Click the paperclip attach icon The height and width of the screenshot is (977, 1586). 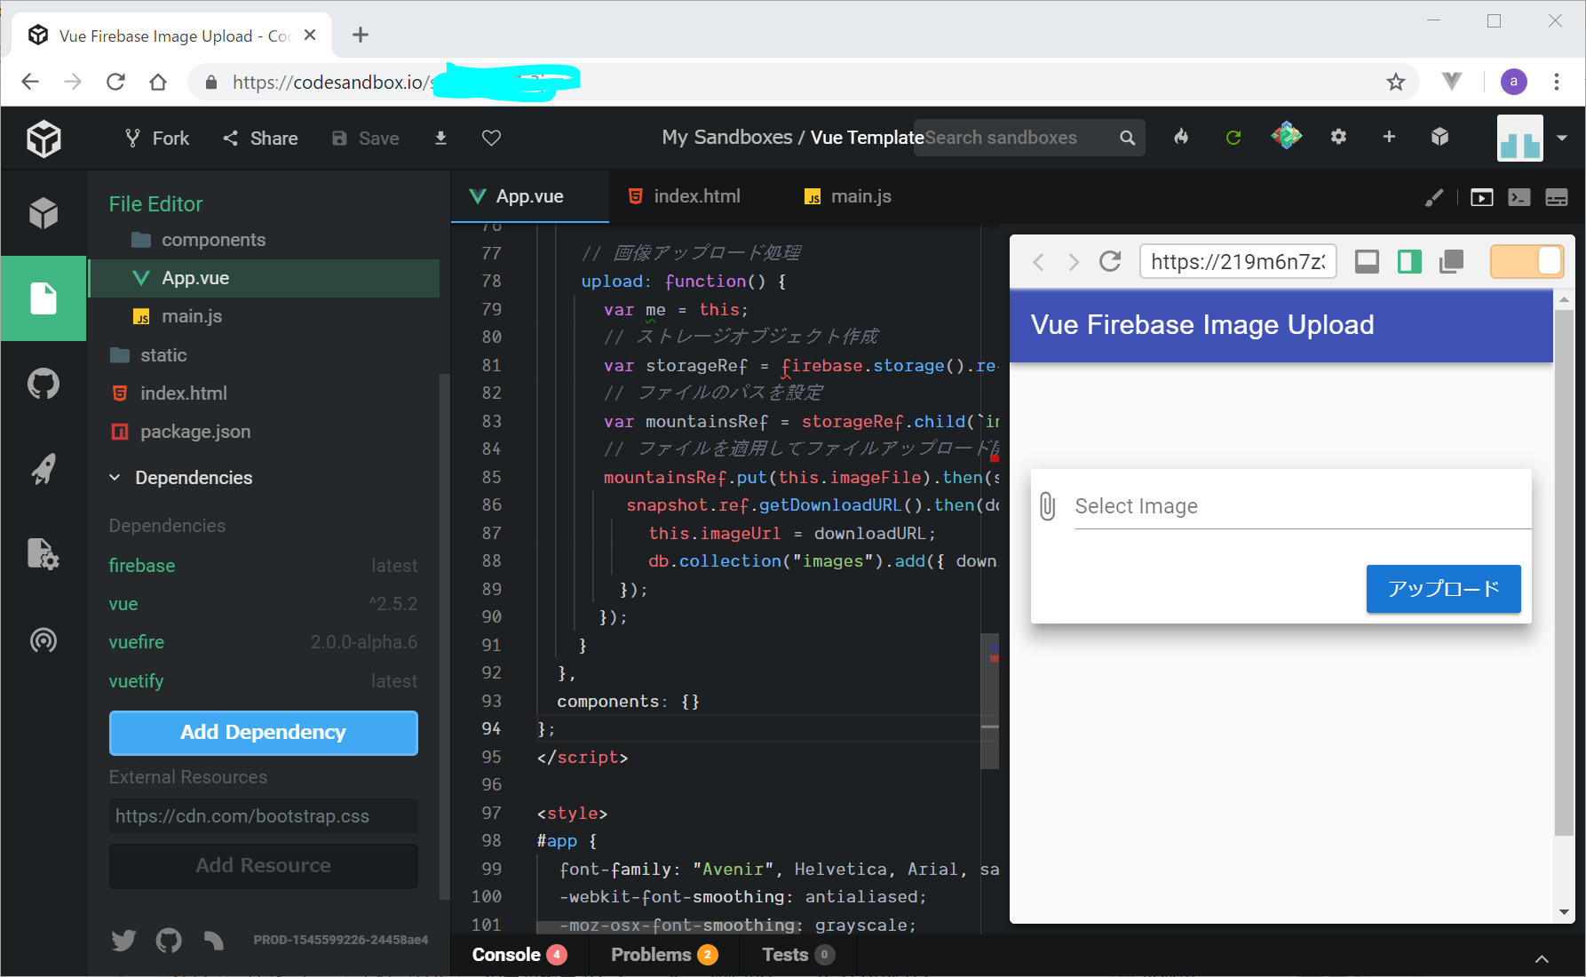1048,506
